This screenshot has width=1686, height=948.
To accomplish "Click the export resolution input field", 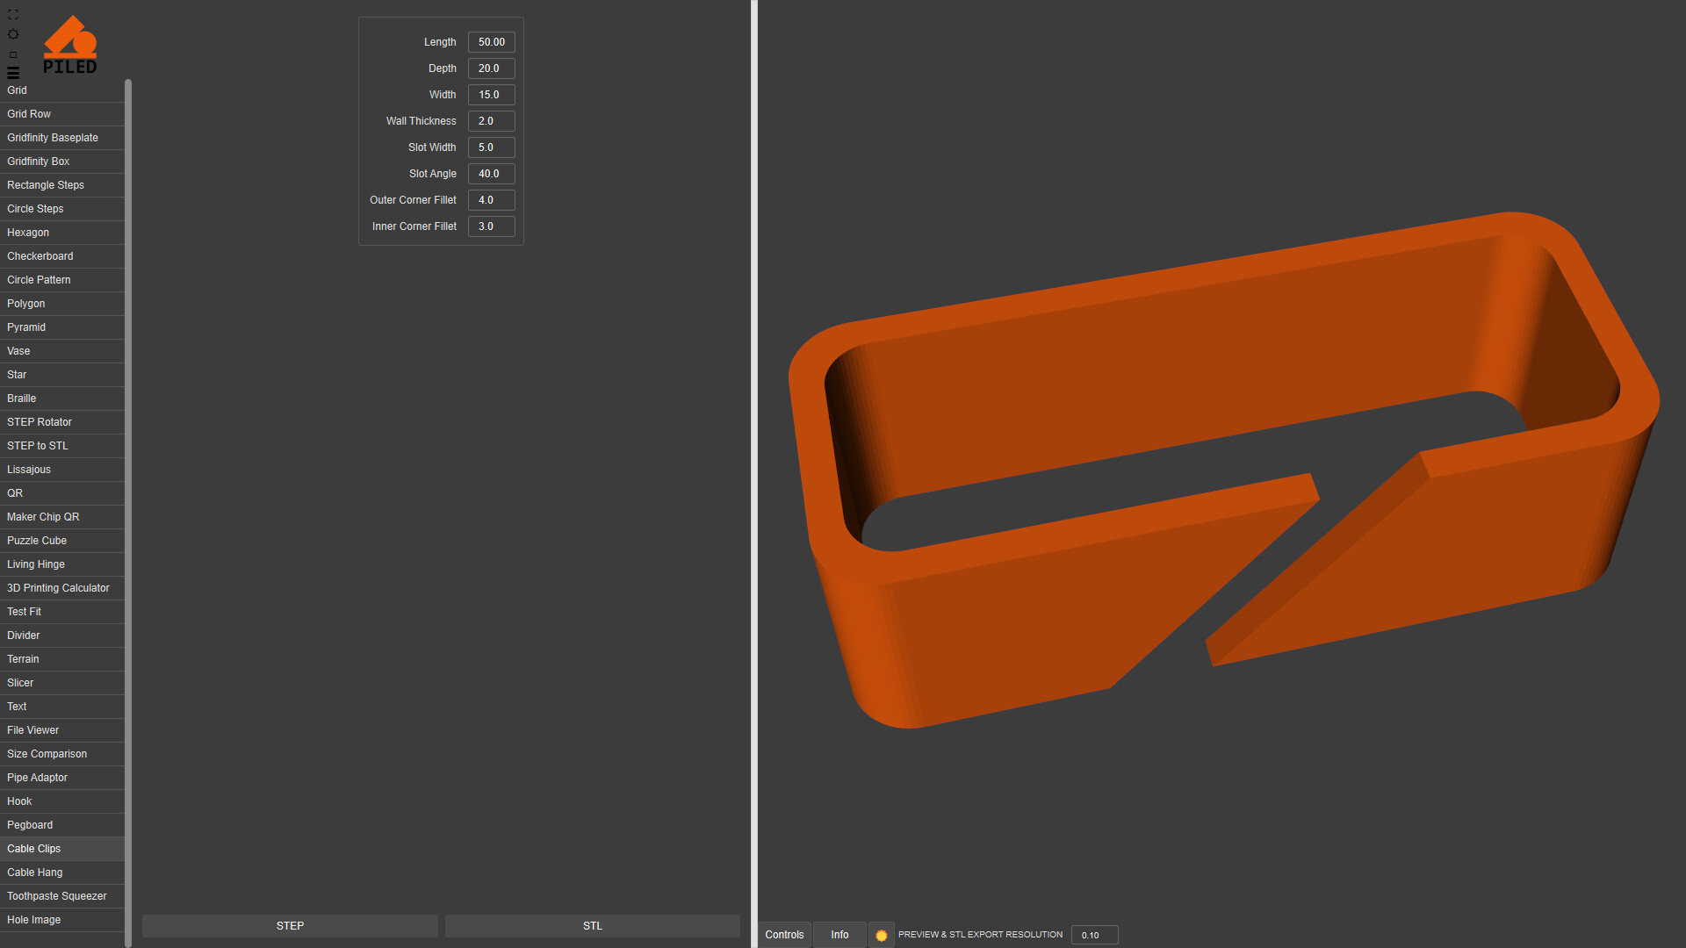I will (1094, 935).
